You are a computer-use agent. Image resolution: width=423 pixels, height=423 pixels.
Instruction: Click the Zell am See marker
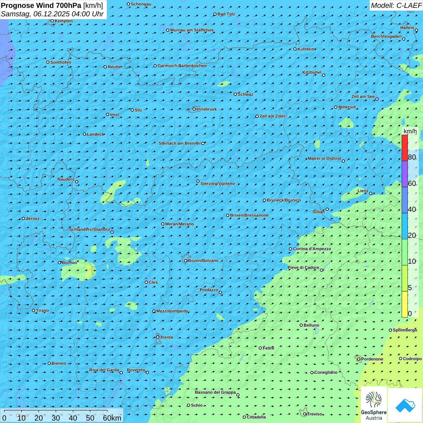[x=377, y=99]
